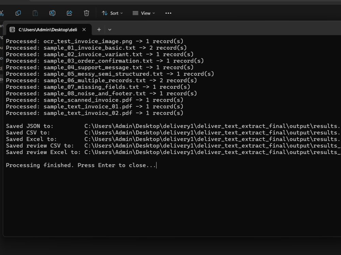This screenshot has width=341, height=255.
Task: Click the 'Saved CSV to:' path line
Action: coord(173,133)
